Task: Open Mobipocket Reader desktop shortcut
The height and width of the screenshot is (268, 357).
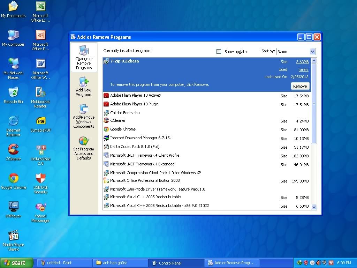Action: point(40,97)
